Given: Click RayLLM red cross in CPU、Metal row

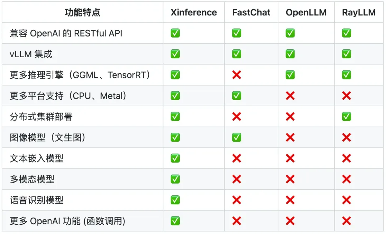Looking at the screenshot, I should (x=346, y=96).
